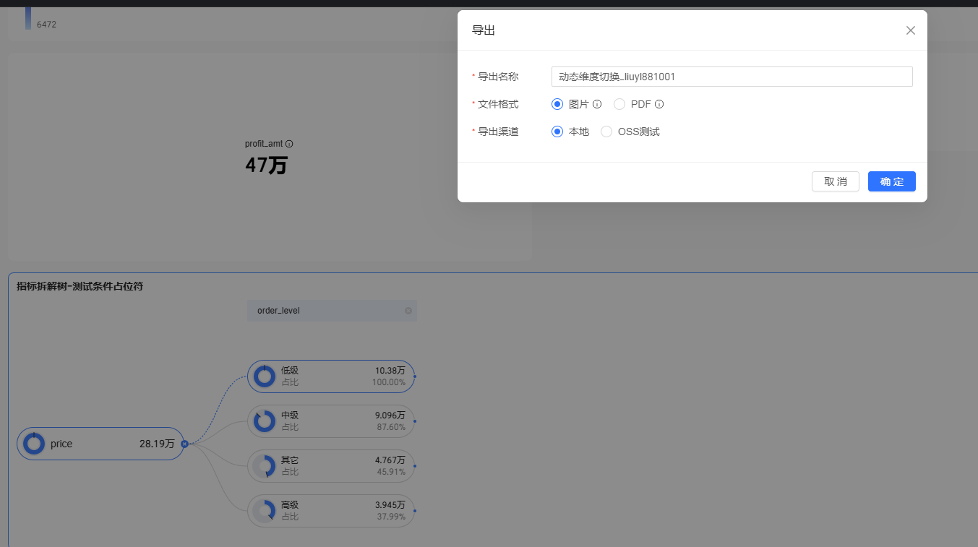
Task: Click info icon beside PDF option
Action: pyautogui.click(x=659, y=104)
